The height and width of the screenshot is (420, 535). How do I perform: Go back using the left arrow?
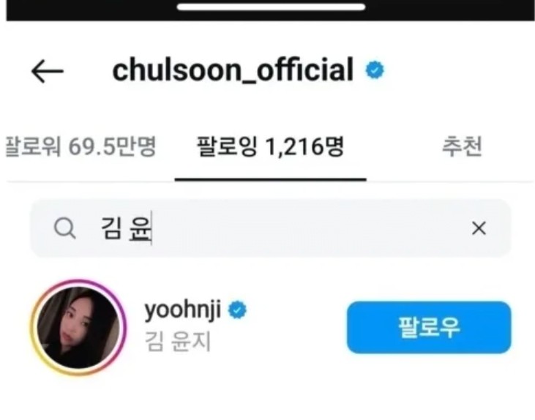point(48,71)
